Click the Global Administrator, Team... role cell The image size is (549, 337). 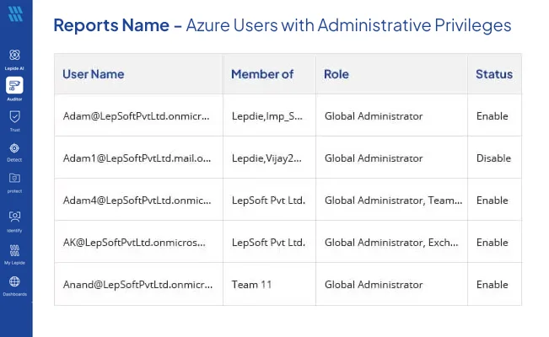click(x=391, y=200)
